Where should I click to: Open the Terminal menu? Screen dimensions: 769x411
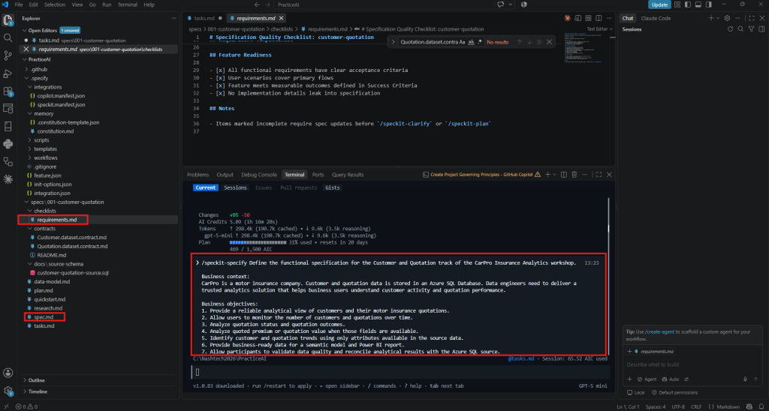[127, 4]
